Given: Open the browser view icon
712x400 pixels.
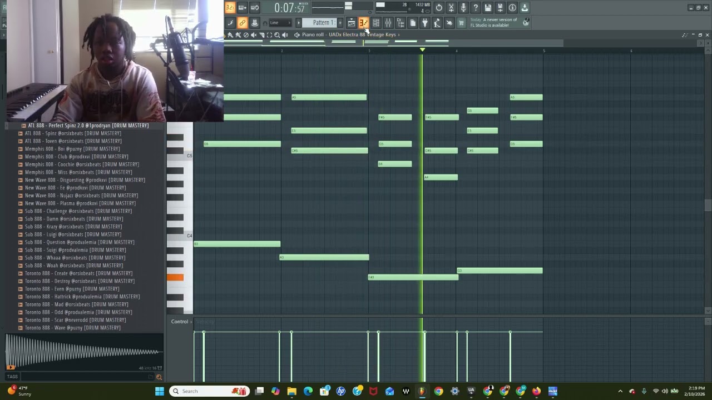Looking at the screenshot, I should (400, 23).
